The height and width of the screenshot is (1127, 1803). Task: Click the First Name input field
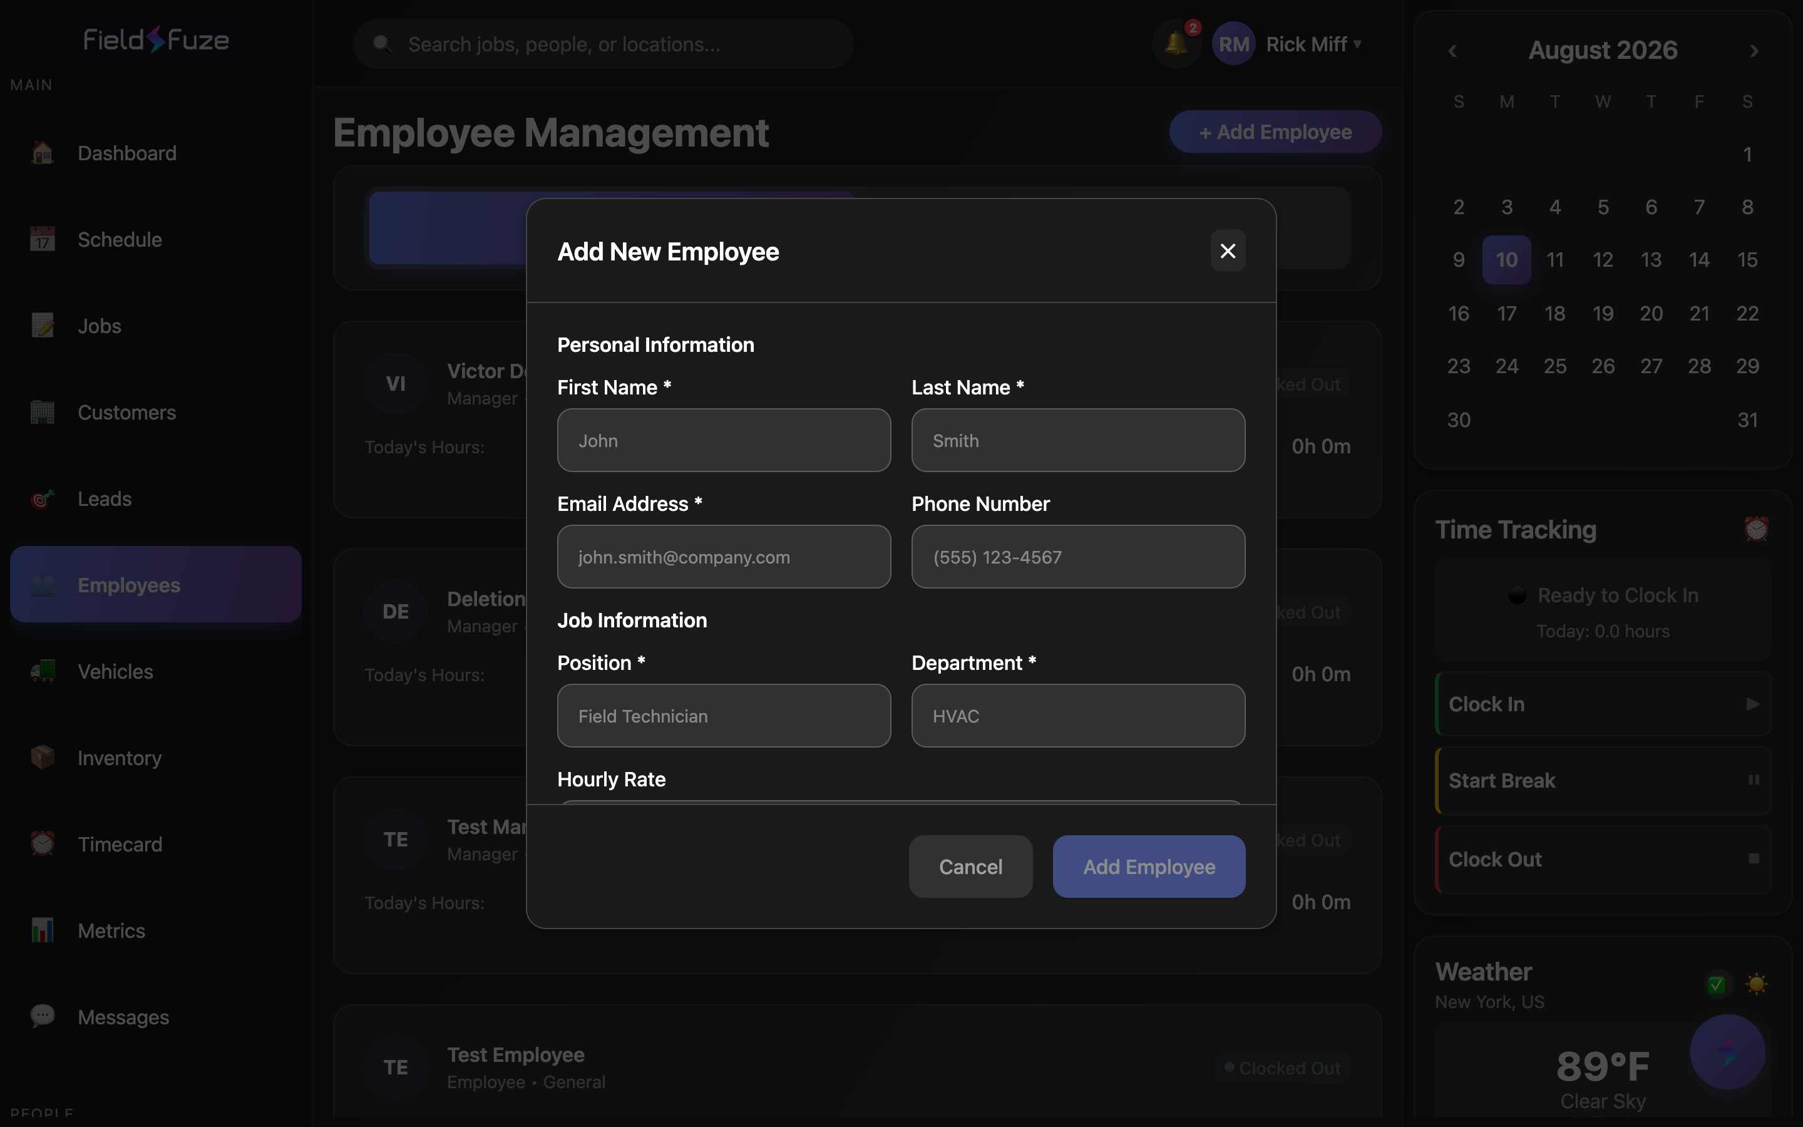coord(724,440)
